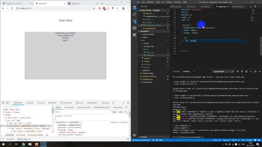The image size is (262, 147).
Task: Activate the DevTools inspect element picker
Action: pyautogui.click(x=3, y=102)
